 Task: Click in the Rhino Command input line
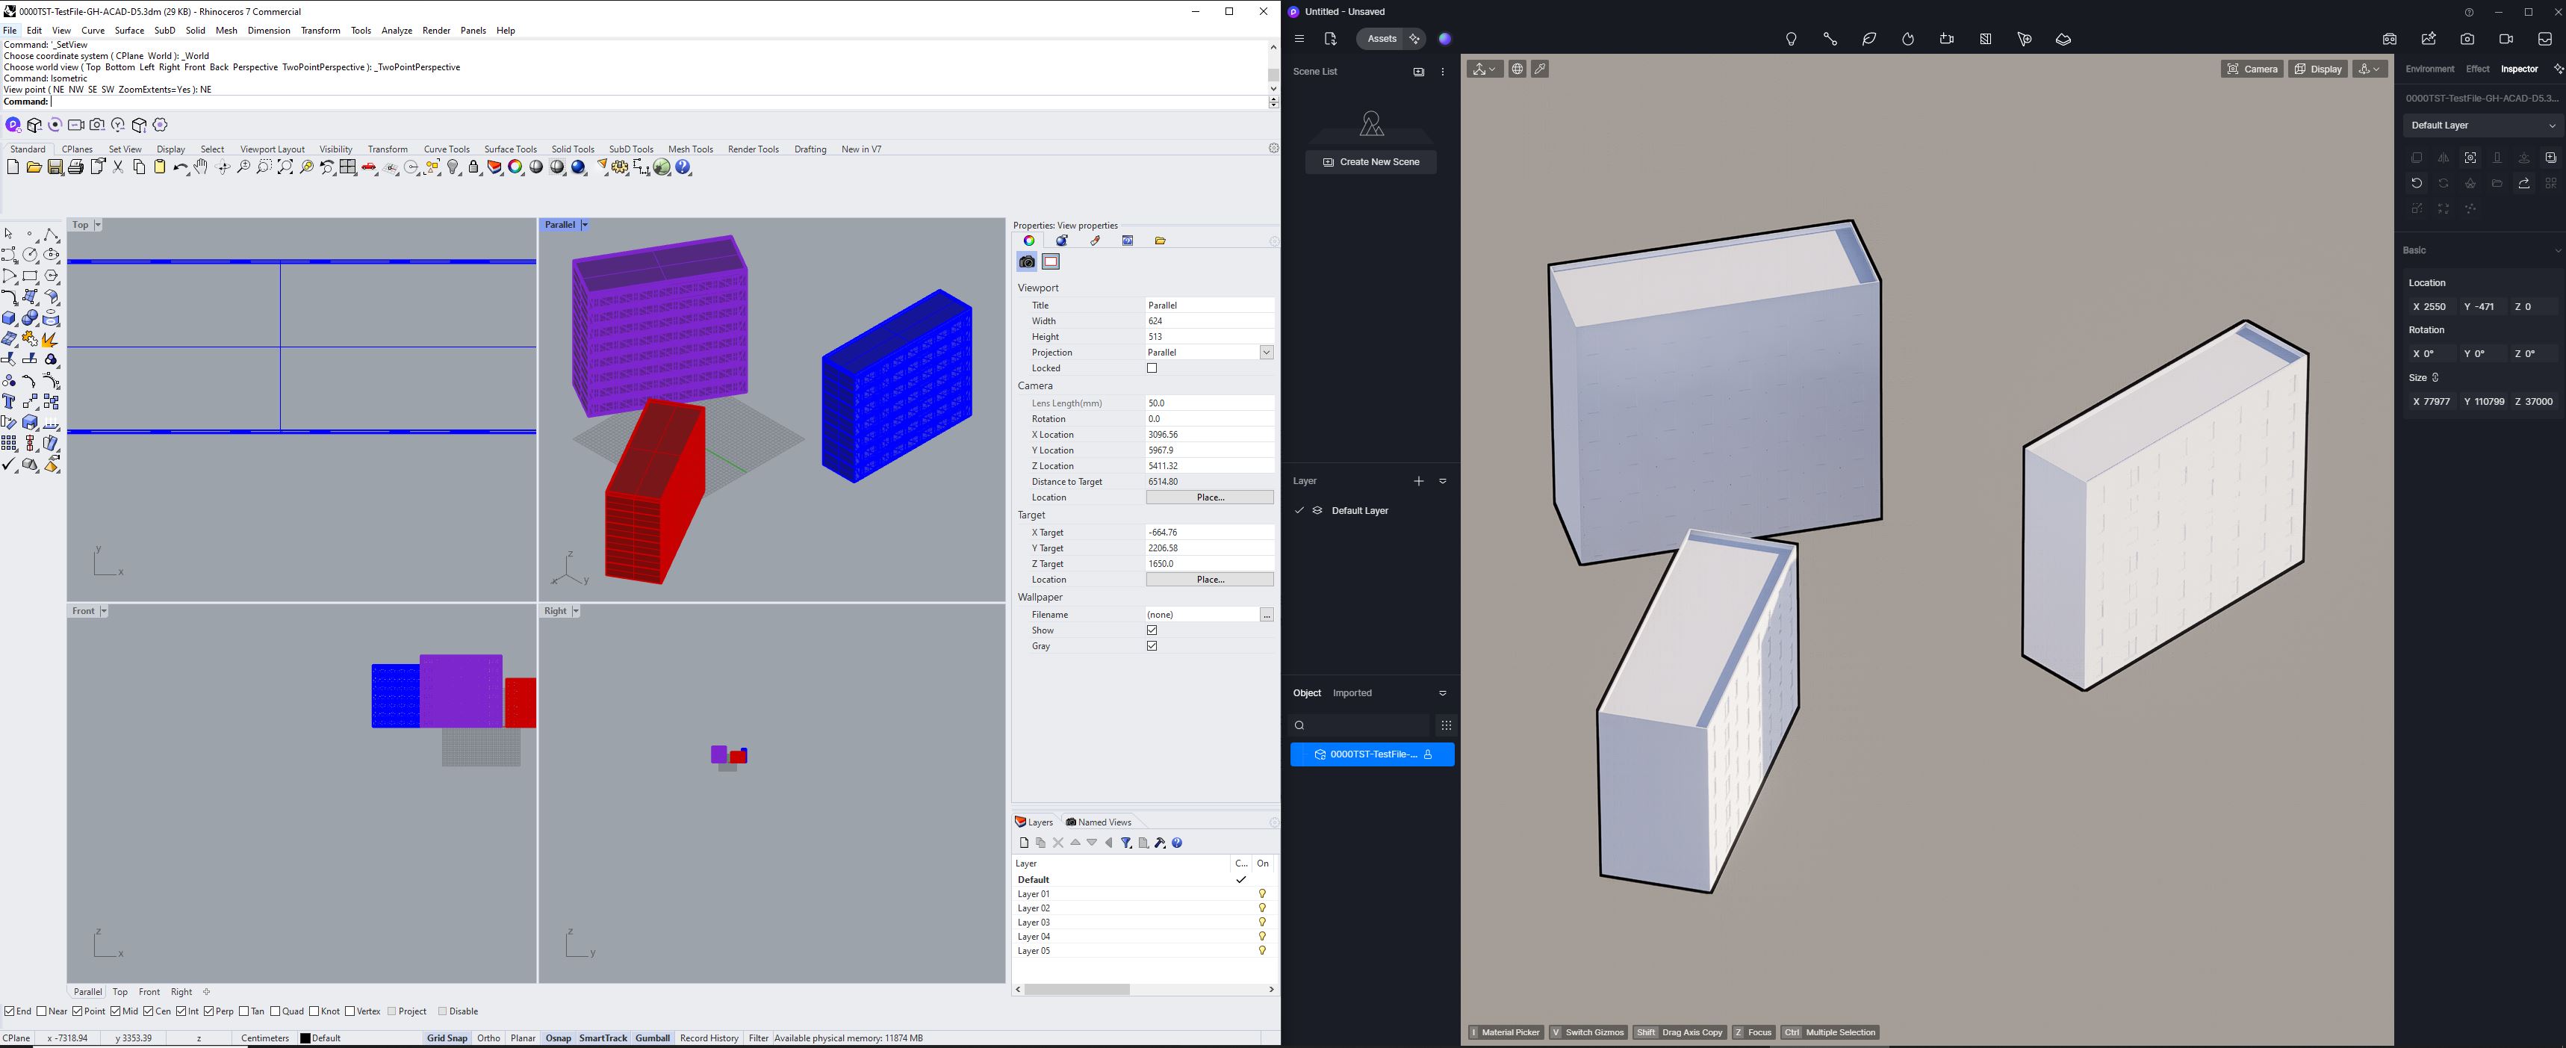coord(657,102)
